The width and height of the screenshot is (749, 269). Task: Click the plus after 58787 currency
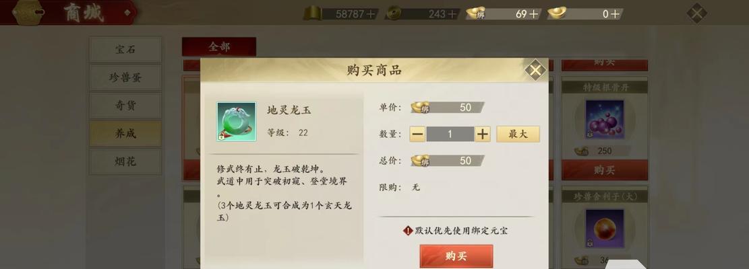click(371, 14)
